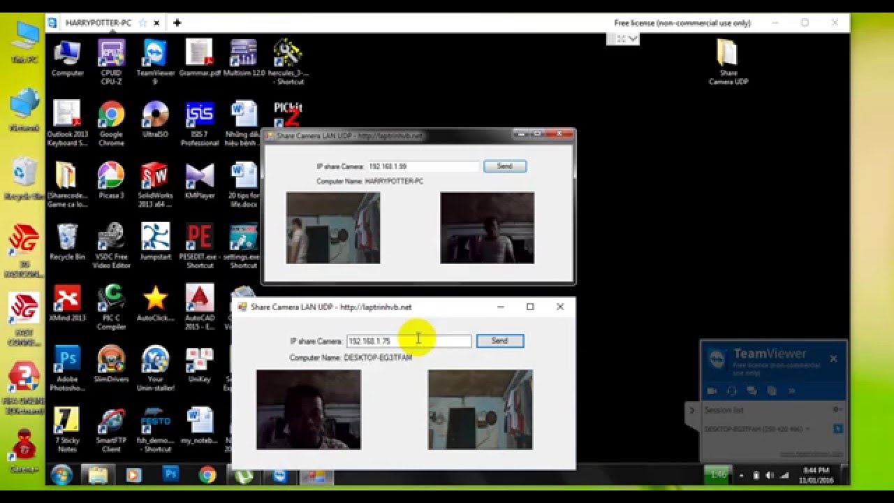Viewport: 894px width, 503px height.
Task: Click the Google Chrome desktop icon
Action: 111,124
